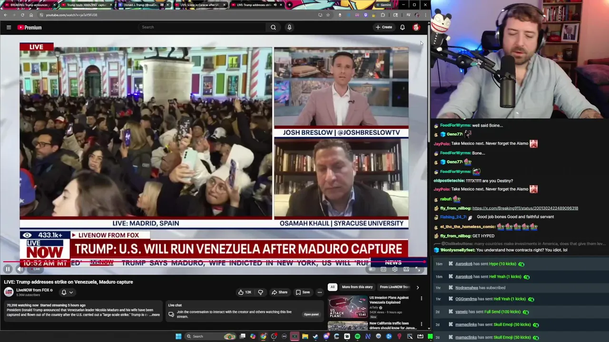Go to YouTube Premium home logo

[29, 28]
